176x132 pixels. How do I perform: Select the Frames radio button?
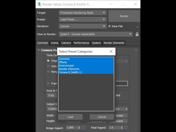[x=48, y=83]
